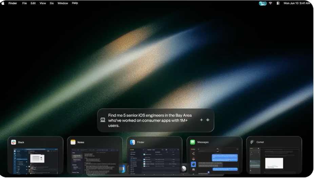Screen dimensions: 314x178
Task: Expand the View menu
Action: pos(43,3)
